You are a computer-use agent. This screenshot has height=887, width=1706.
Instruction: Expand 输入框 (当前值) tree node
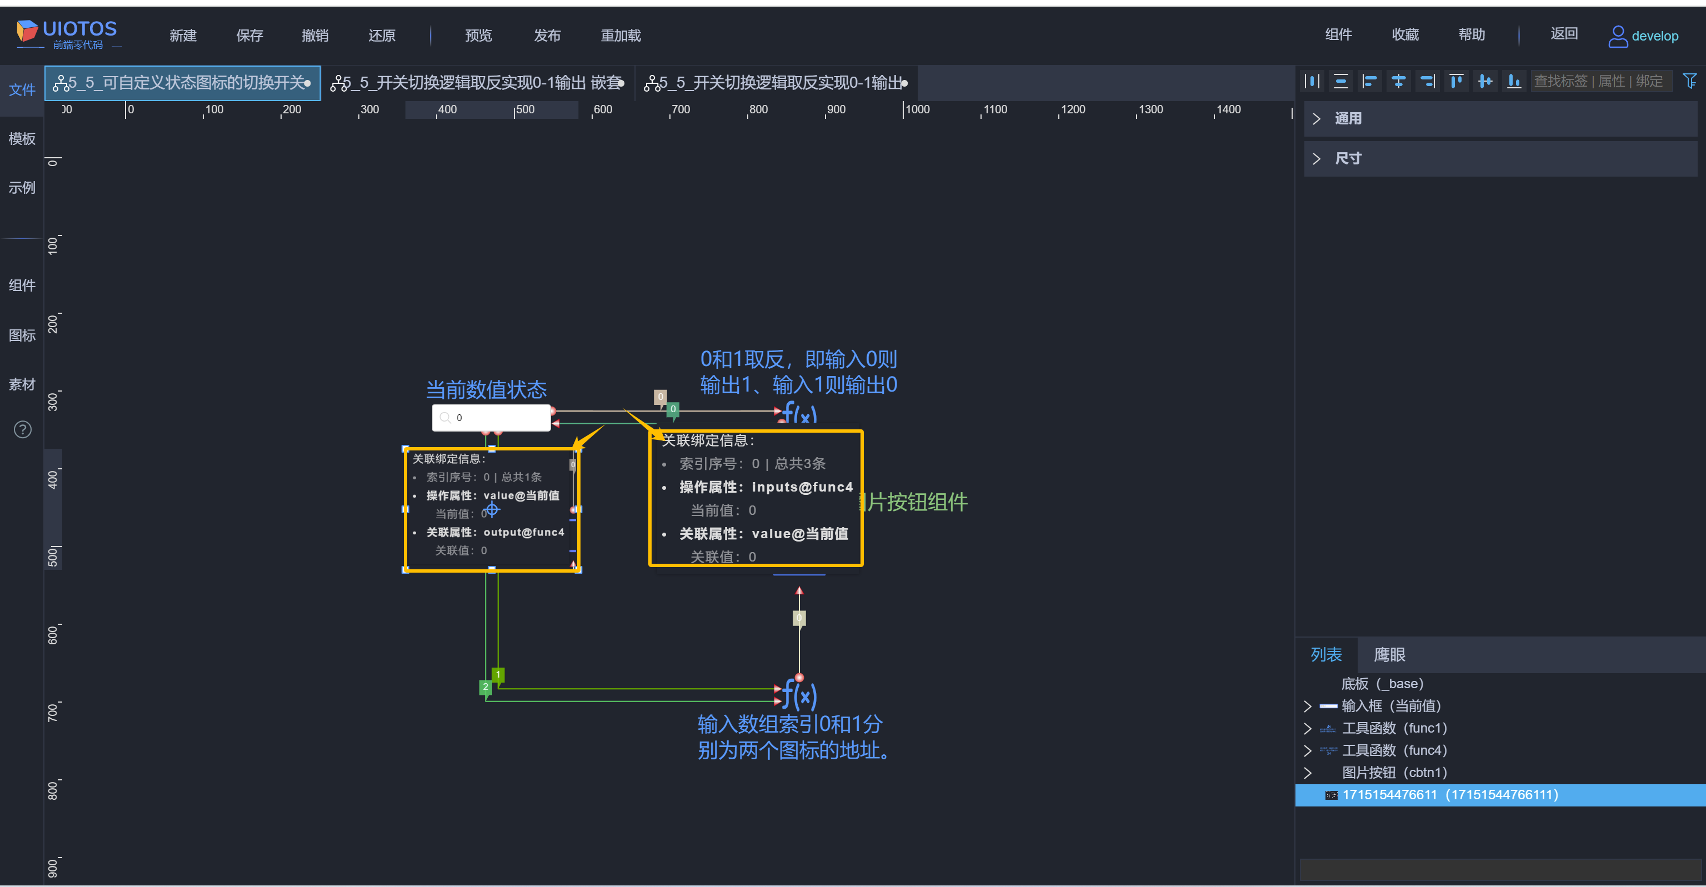[1307, 705]
